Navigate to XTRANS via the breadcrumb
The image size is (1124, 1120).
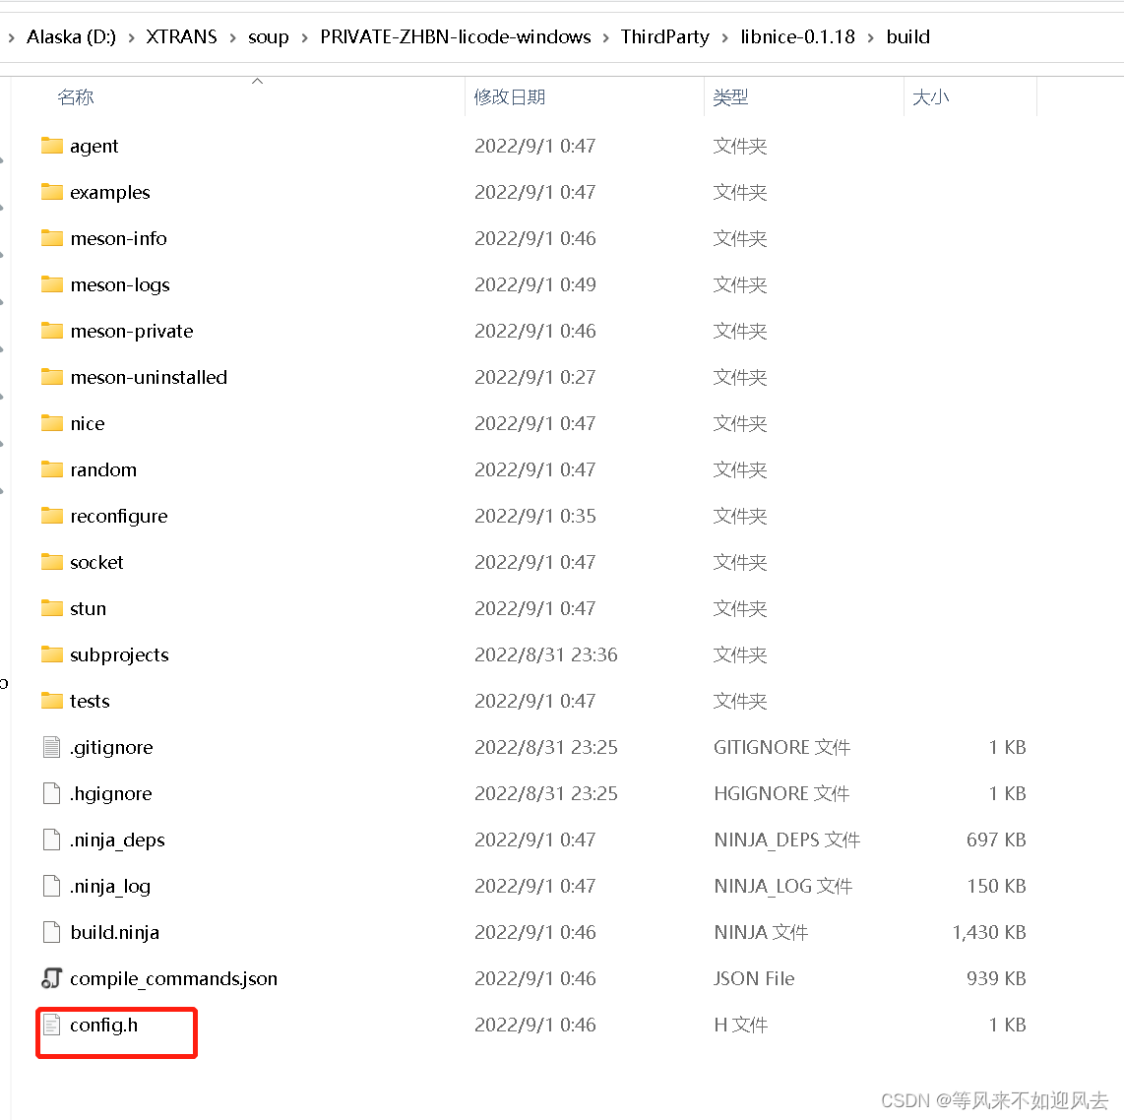(181, 36)
